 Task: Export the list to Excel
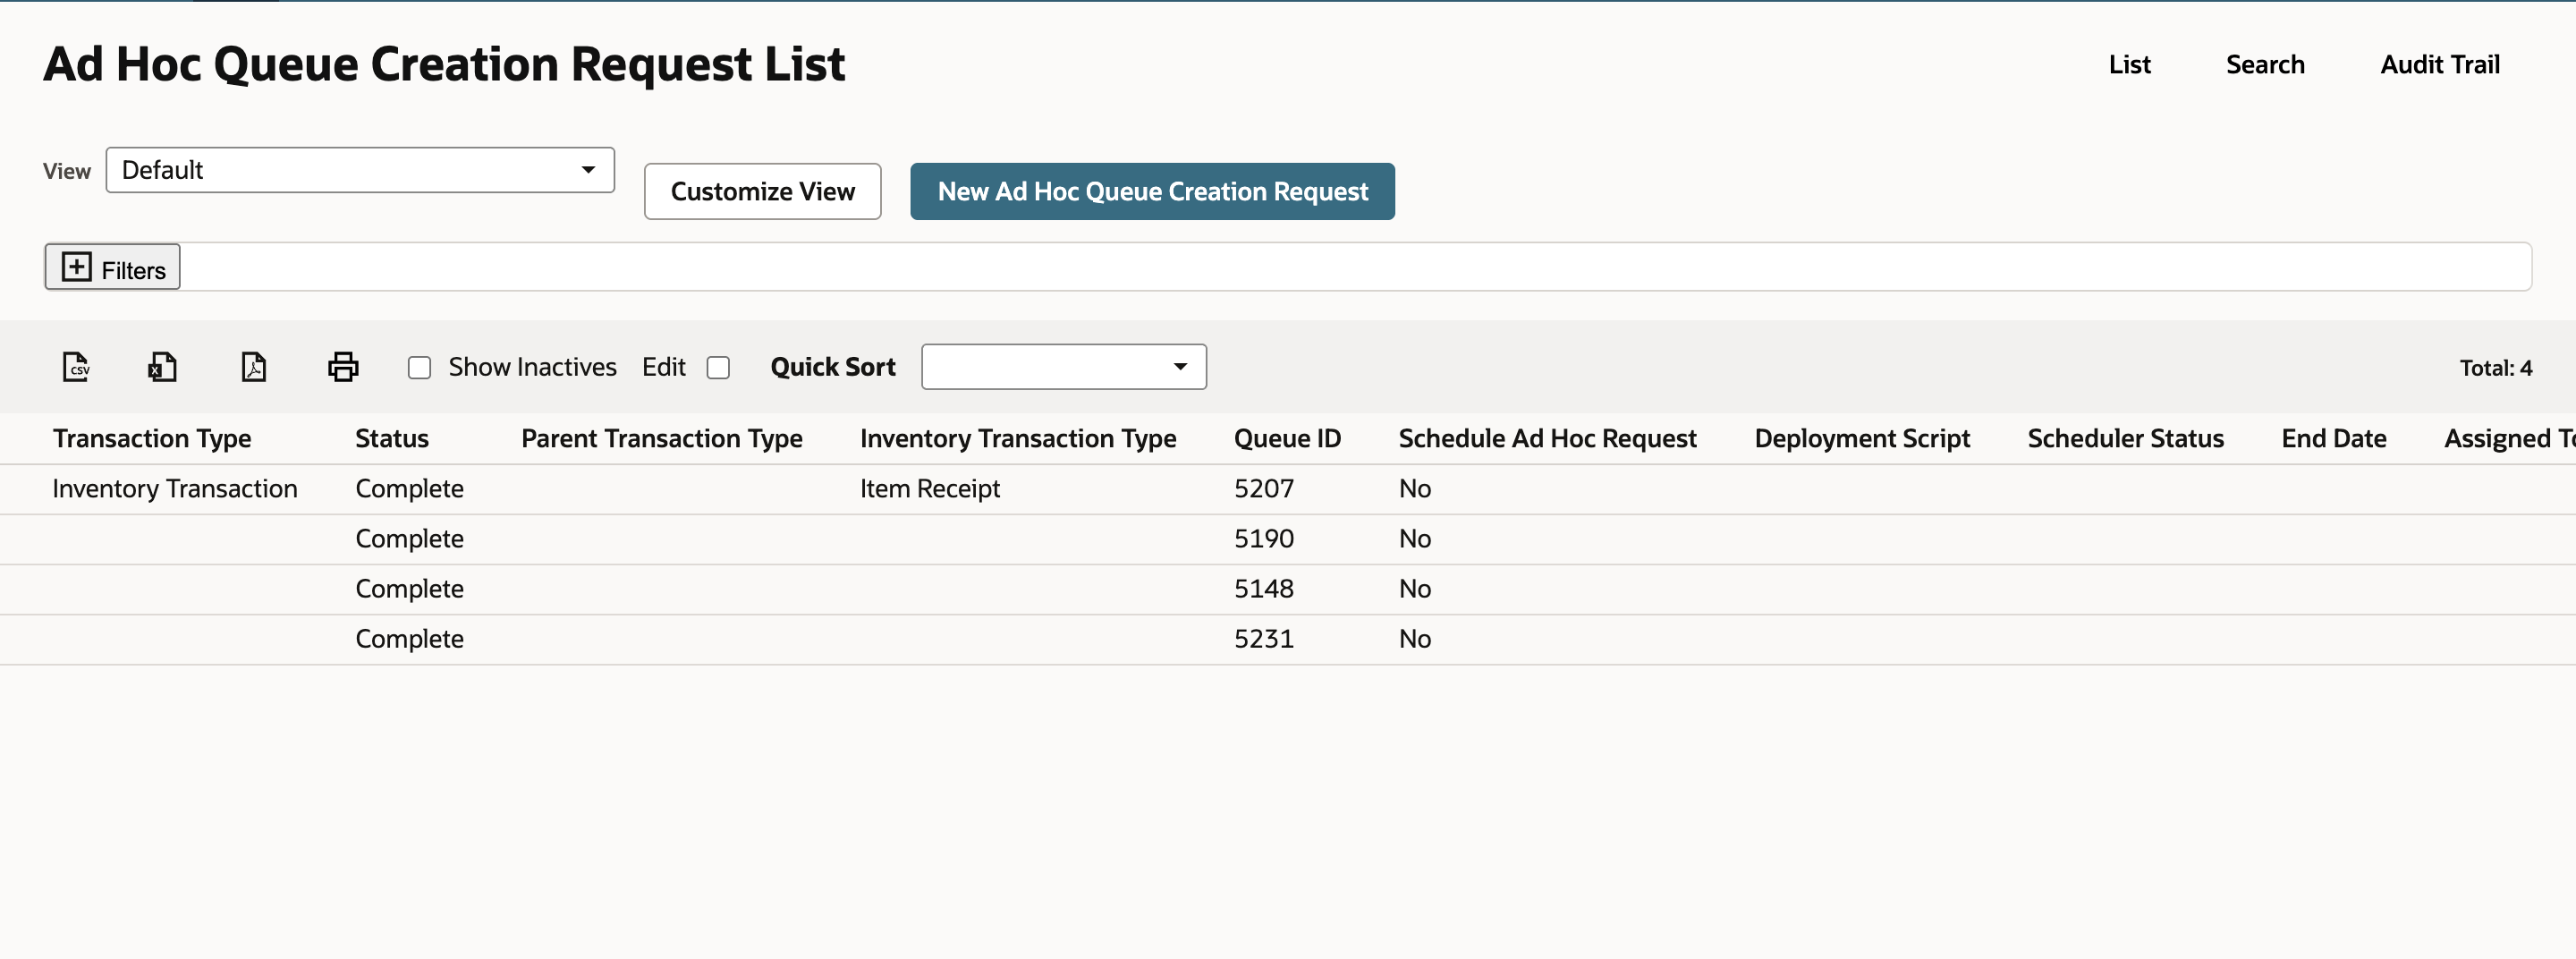(163, 367)
